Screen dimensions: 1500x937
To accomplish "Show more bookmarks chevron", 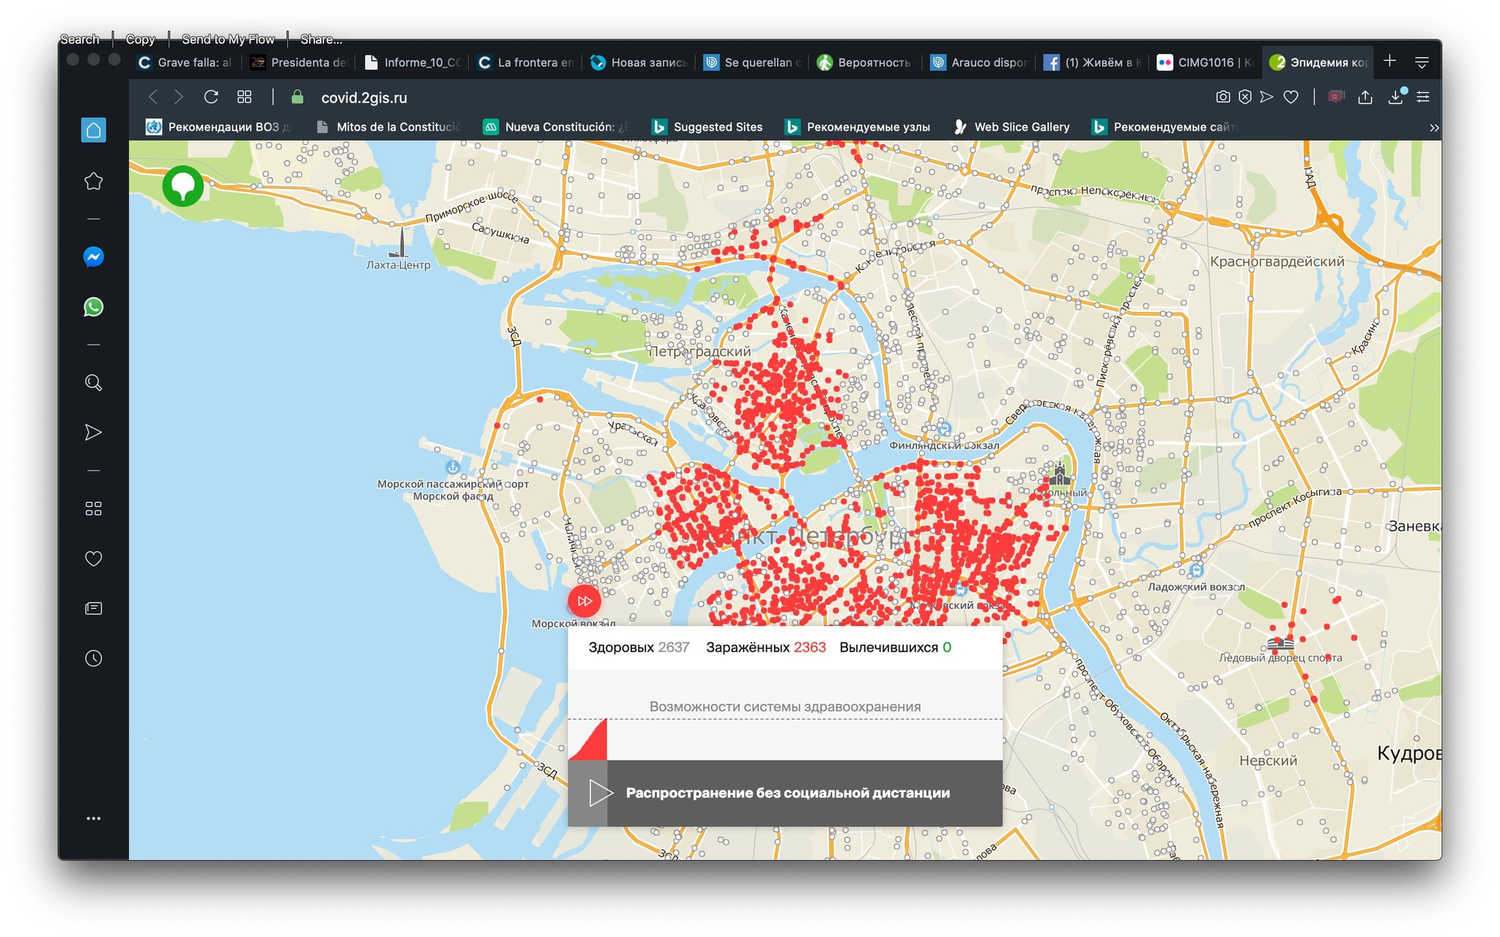I will pyautogui.click(x=1433, y=127).
